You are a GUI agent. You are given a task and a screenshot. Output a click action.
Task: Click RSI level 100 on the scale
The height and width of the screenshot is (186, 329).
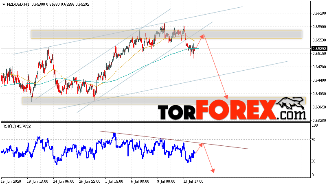(315, 125)
